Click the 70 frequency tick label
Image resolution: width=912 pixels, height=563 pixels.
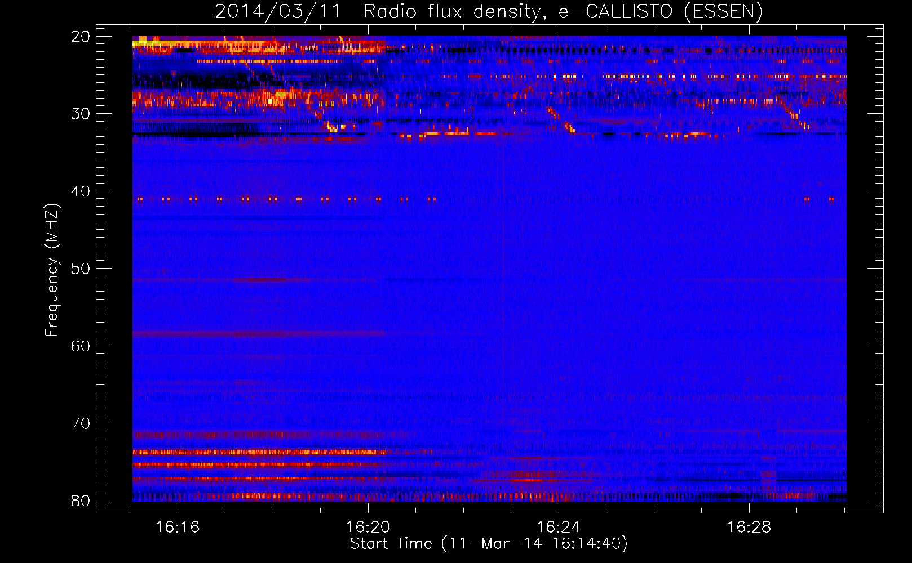[81, 423]
